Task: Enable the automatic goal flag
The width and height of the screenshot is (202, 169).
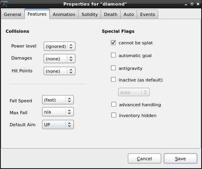Action: pyautogui.click(x=113, y=55)
